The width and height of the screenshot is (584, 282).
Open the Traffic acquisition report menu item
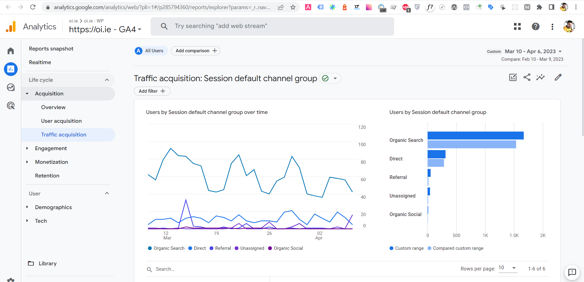(64, 135)
